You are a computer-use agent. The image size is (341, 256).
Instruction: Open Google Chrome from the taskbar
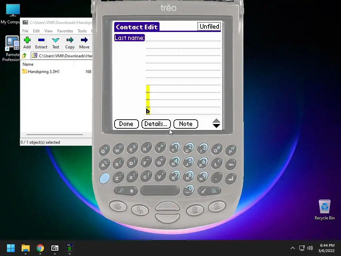pyautogui.click(x=40, y=248)
